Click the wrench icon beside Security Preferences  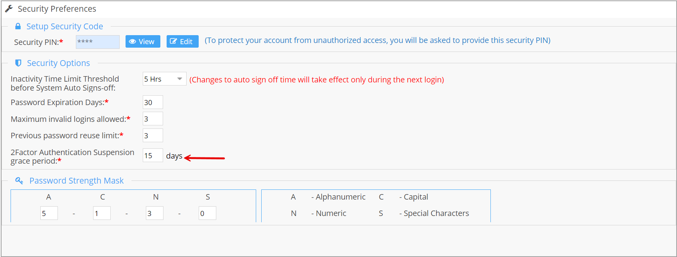9,9
